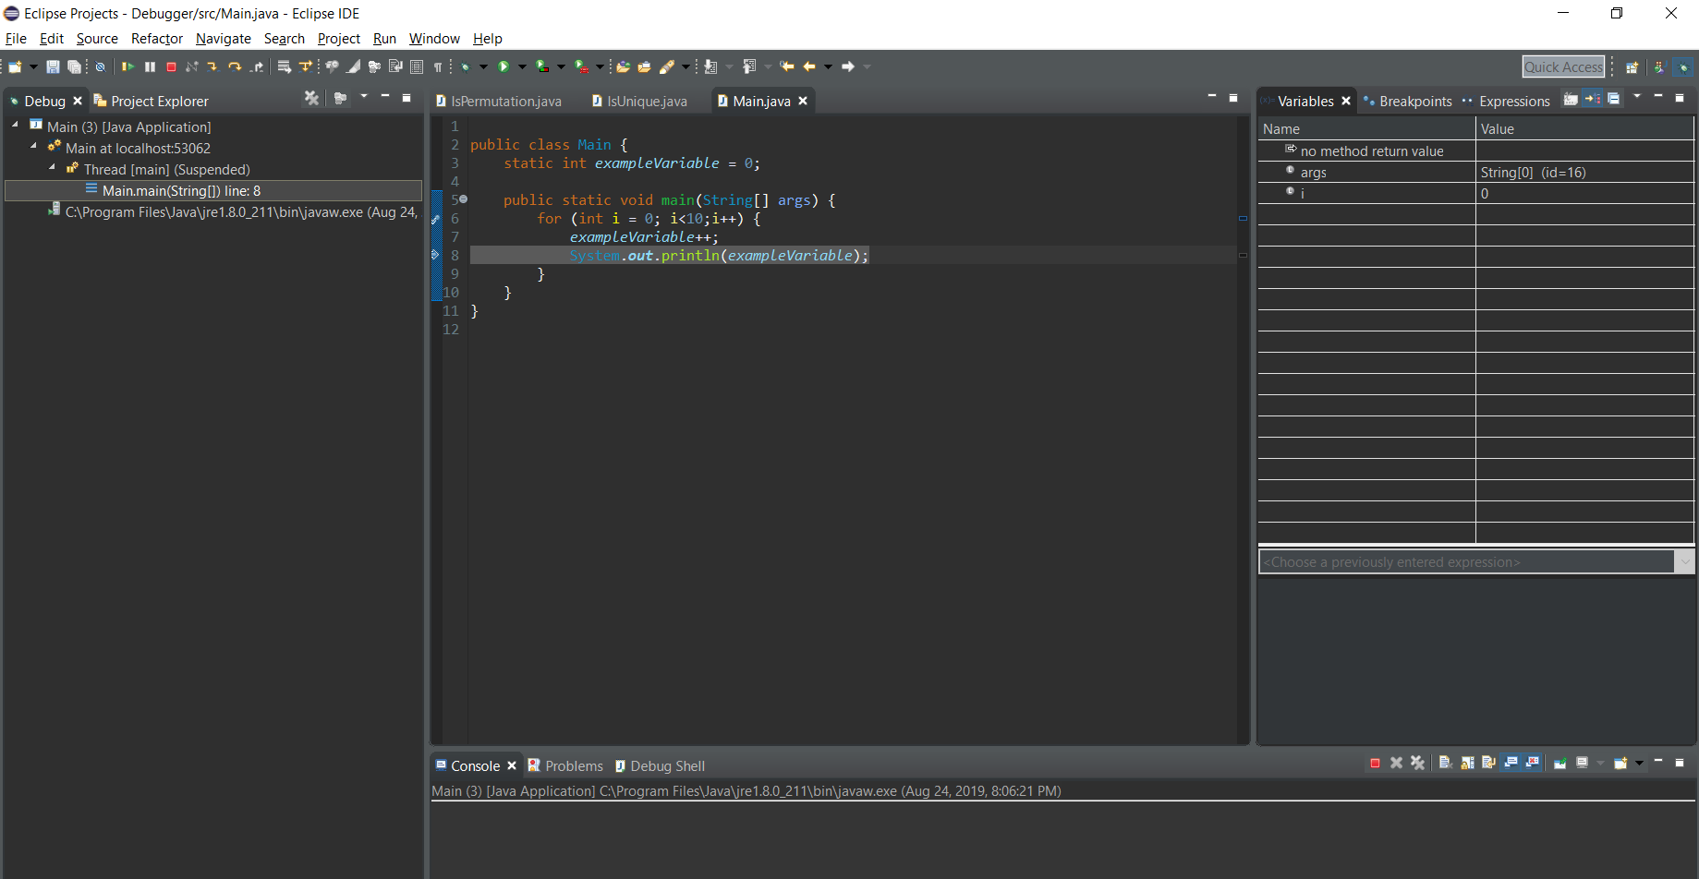The image size is (1699, 879).
Task: Toggle Show Type Names in Variables view
Action: (x=1571, y=98)
